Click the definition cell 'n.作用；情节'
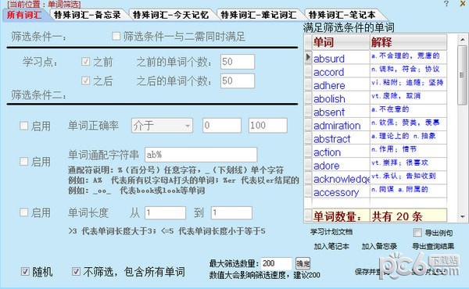Image resolution: width=469 pixels, height=289 pixels. point(408,152)
